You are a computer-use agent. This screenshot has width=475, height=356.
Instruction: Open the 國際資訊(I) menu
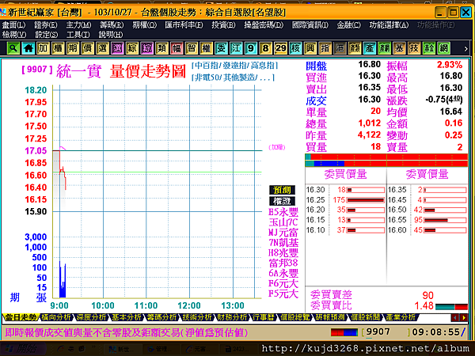[x=310, y=25]
